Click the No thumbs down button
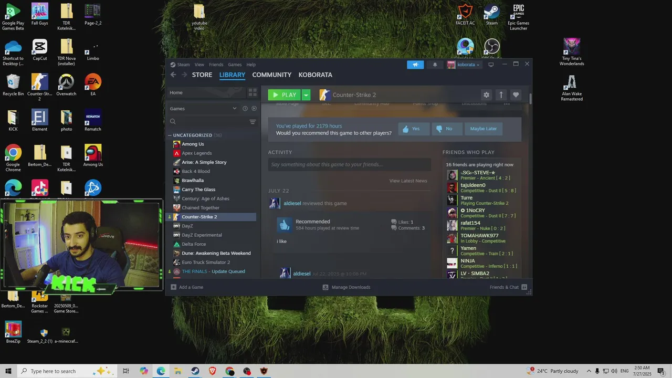Viewport: 672px width, 378px height. tap(447, 129)
